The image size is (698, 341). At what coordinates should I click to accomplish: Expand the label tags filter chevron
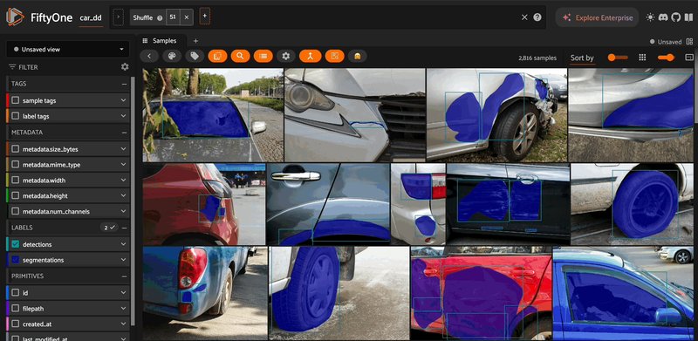click(123, 116)
